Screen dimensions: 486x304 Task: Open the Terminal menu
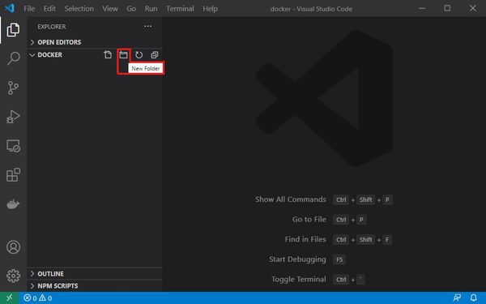[180, 9]
